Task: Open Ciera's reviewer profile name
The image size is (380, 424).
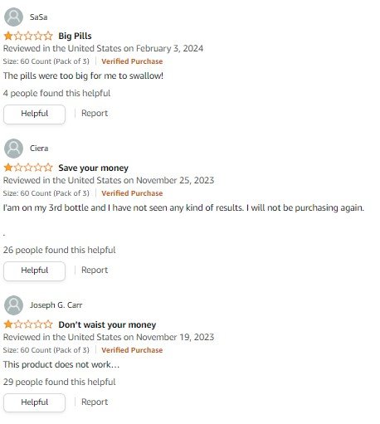Action: click(39, 149)
